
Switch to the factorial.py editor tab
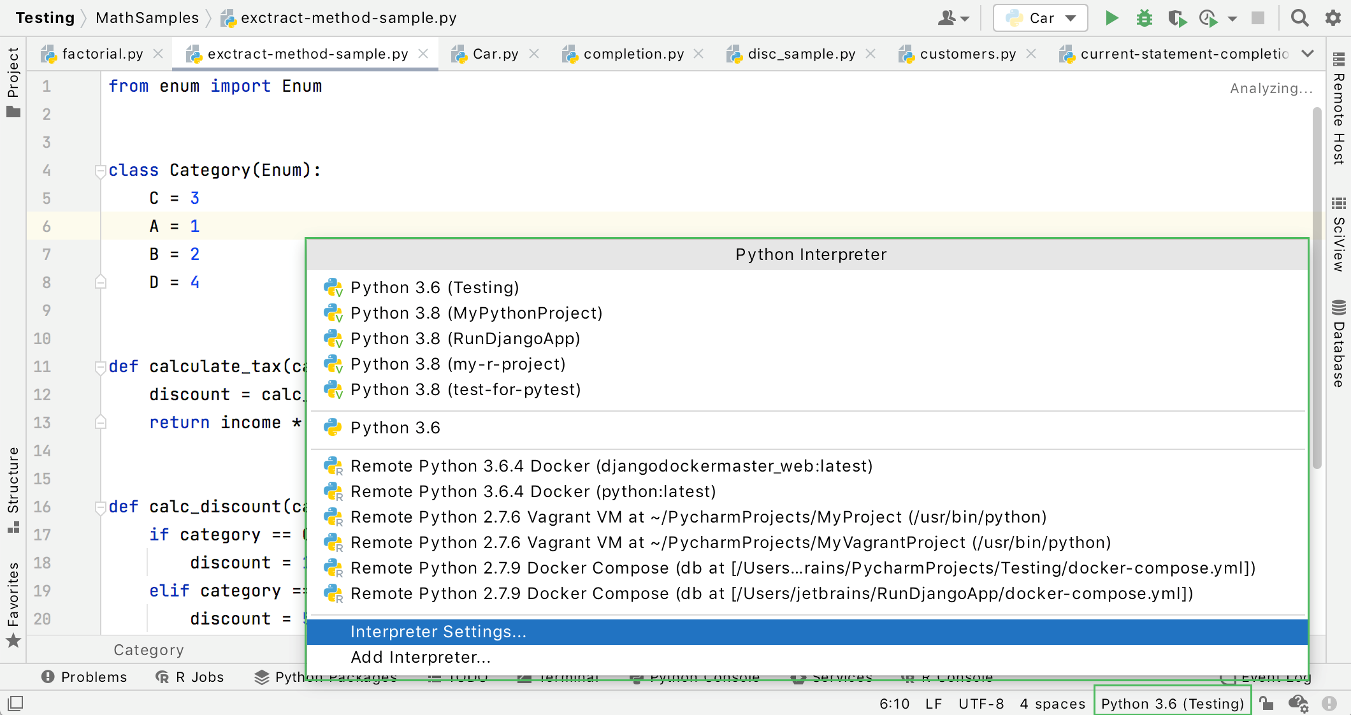pos(101,52)
